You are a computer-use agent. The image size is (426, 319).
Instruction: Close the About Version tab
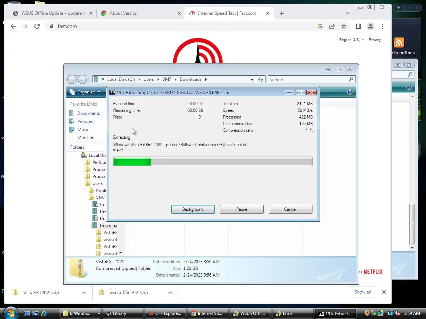pyautogui.click(x=179, y=13)
